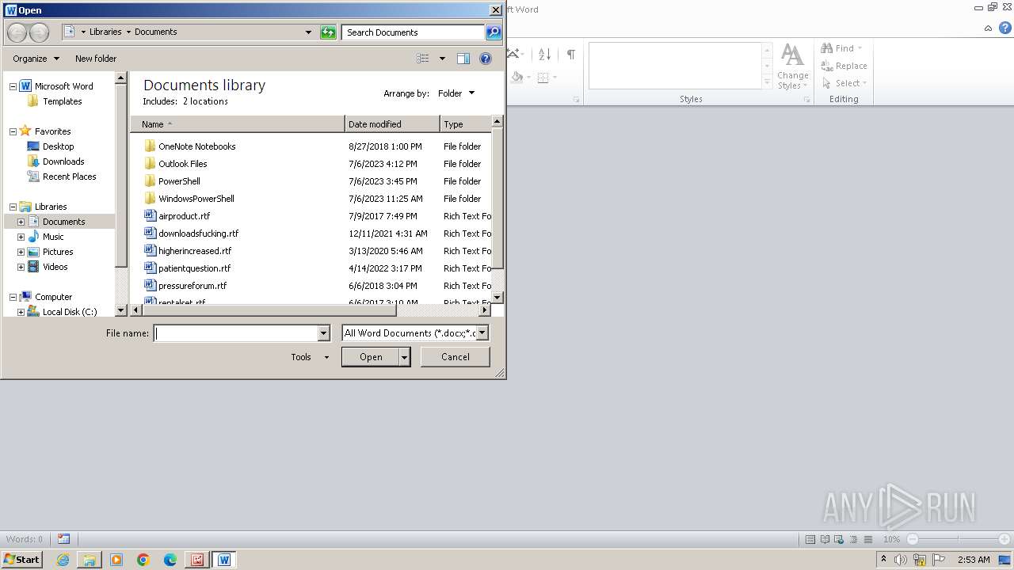Click the Search Documents field

[x=414, y=32]
